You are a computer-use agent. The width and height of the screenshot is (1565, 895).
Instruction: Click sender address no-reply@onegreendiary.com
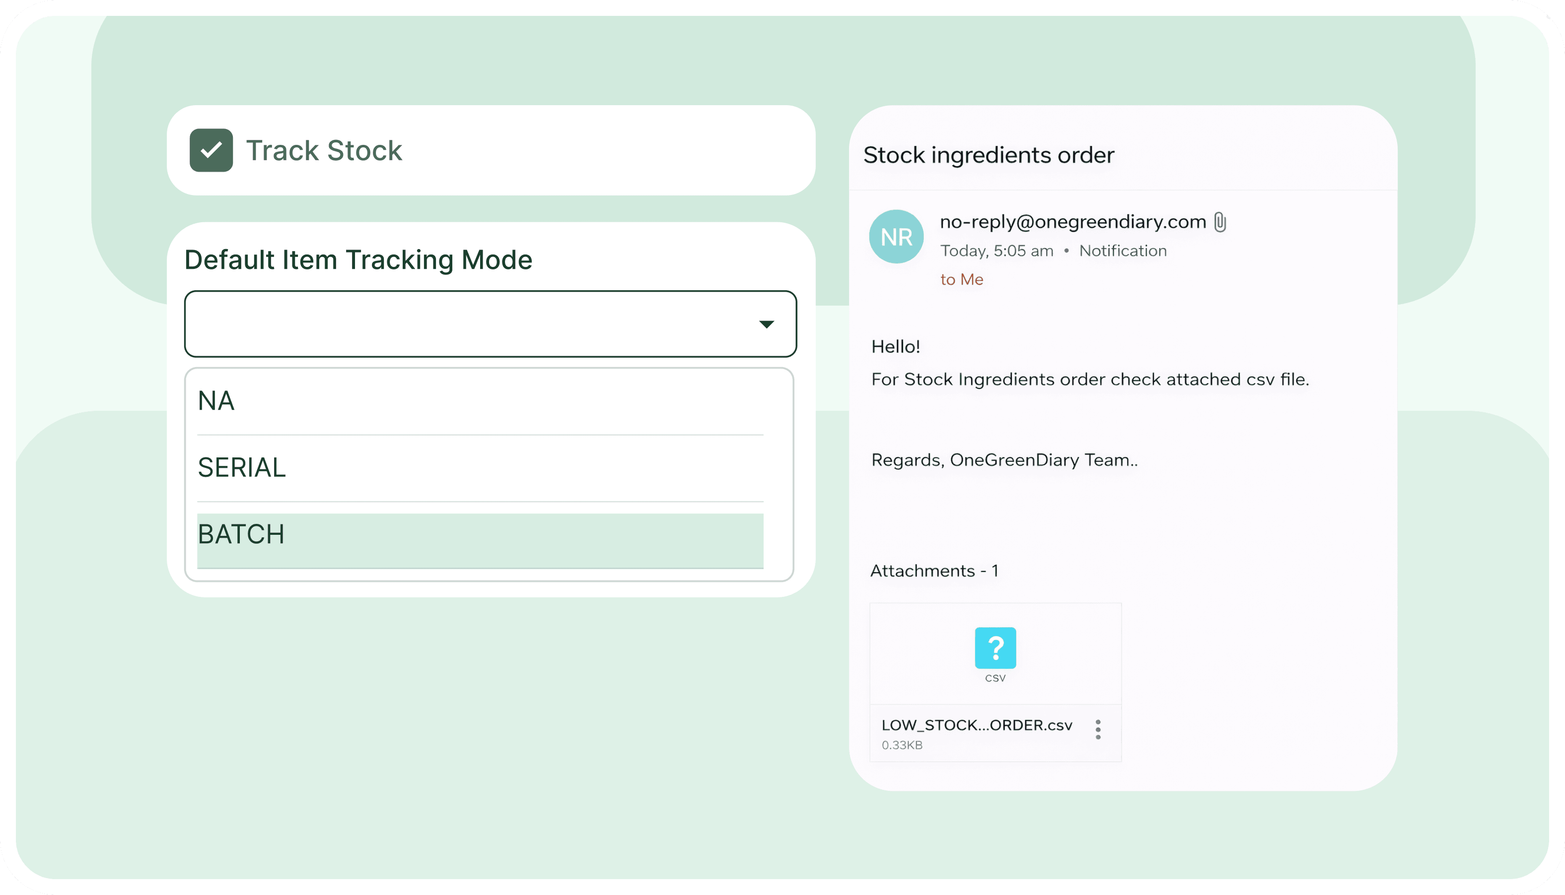click(1072, 222)
